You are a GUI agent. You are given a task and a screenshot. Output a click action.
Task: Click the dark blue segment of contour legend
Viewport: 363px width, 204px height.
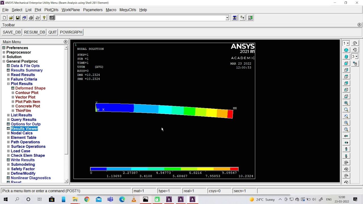99,169
